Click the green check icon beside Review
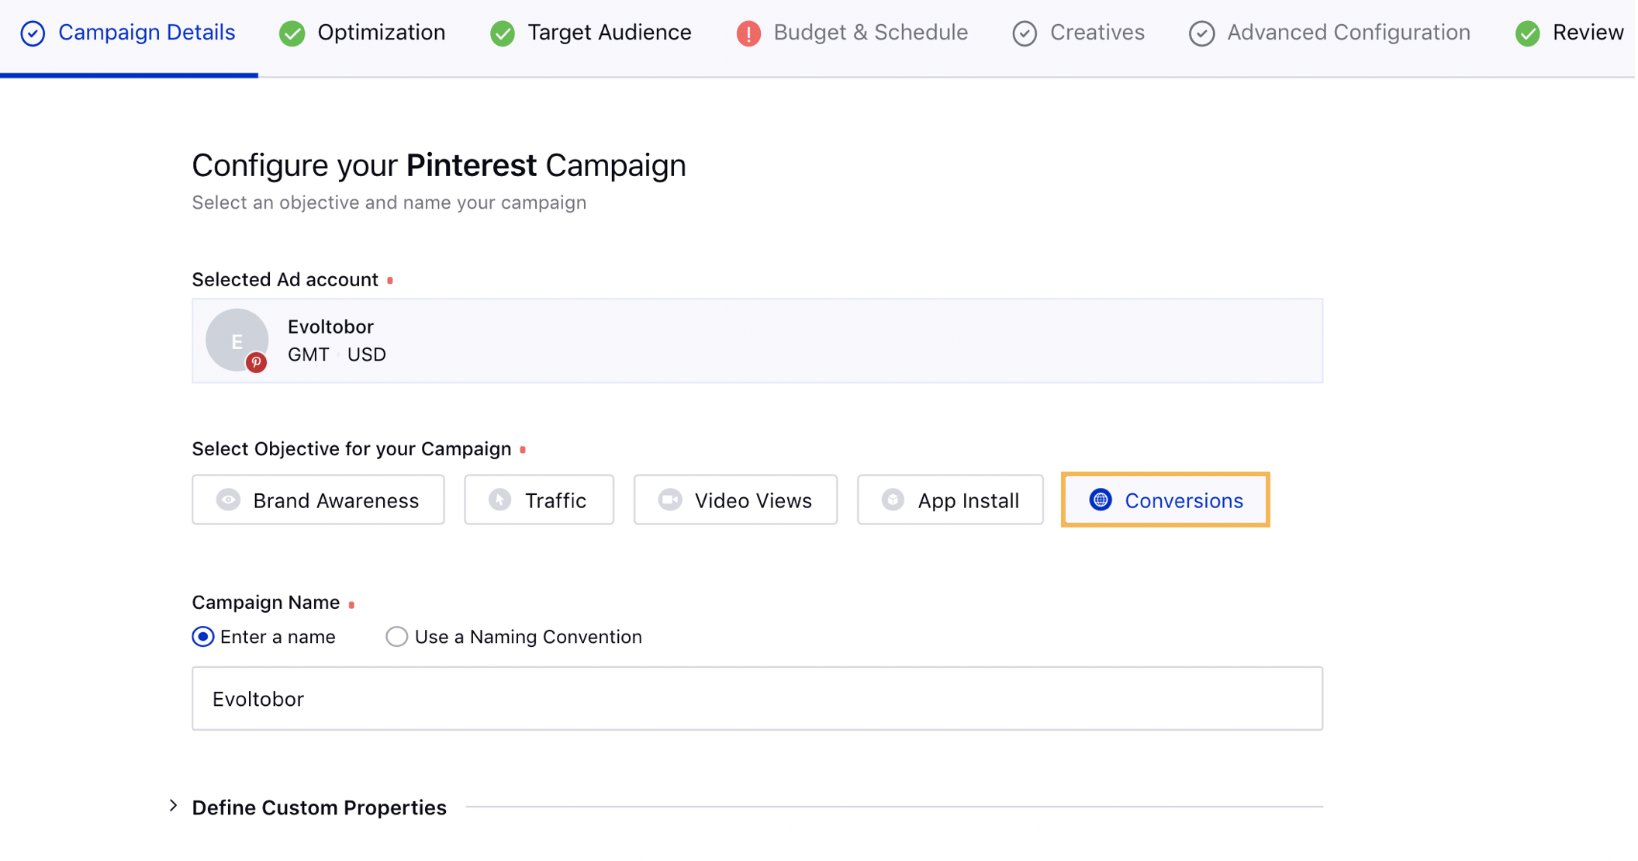1638x861 pixels. (x=1528, y=33)
